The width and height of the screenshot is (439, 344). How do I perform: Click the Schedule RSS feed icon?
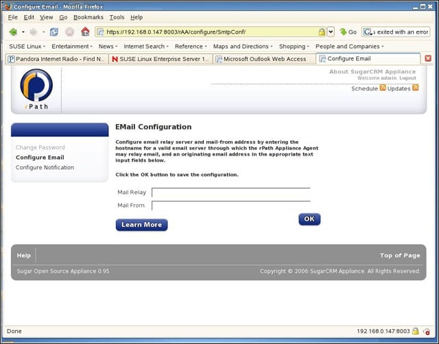(383, 88)
